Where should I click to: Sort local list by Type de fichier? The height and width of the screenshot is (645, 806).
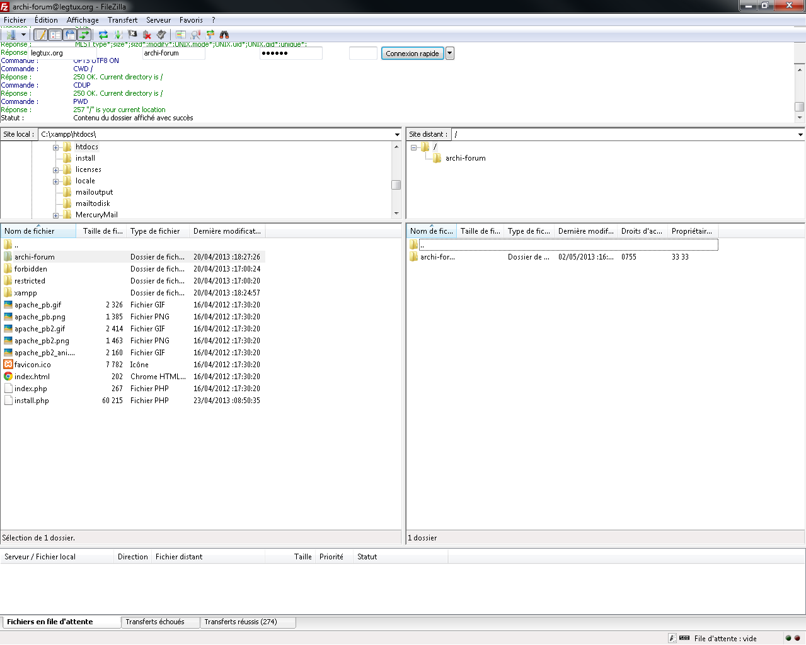click(158, 231)
